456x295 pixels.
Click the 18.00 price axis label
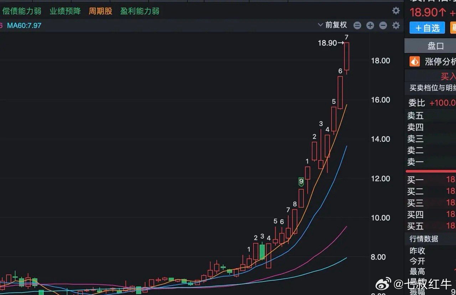pos(380,61)
